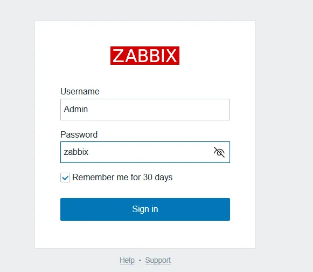313x272 pixels.
Task: Reveal password with the crossed-eye icon
Action: [219, 152]
